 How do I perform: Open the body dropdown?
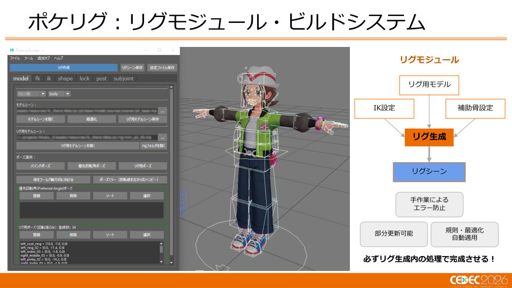pyautogui.click(x=59, y=94)
